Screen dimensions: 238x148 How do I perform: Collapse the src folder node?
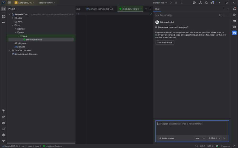(x=12, y=25)
